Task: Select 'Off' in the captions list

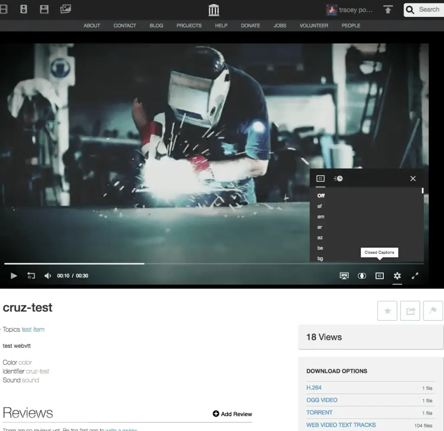Action: (321, 196)
